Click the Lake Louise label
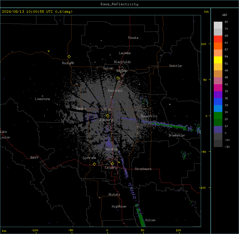239x234 pixels. pyautogui.click(x=5, y=135)
